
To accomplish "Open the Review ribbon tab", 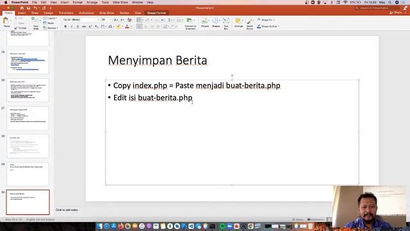I will point(124,13).
